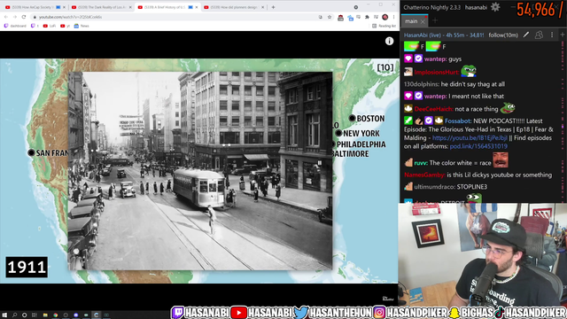Image resolution: width=567 pixels, height=319 pixels.
Task: Add a new Chatterino tab
Action: click(x=435, y=21)
